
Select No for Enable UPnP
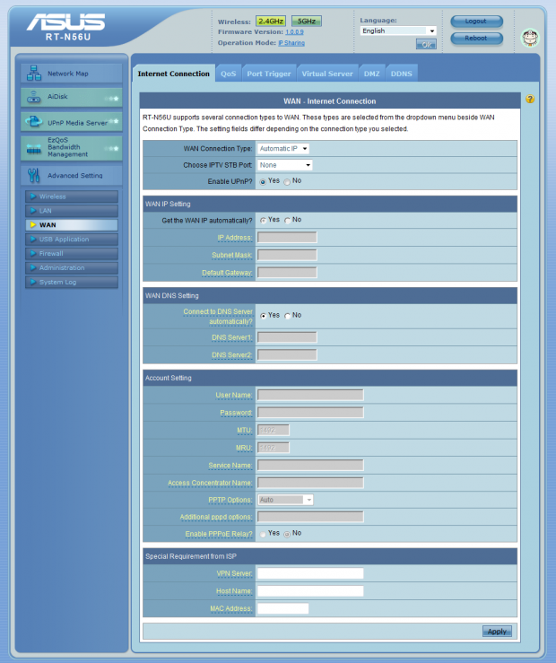287,182
